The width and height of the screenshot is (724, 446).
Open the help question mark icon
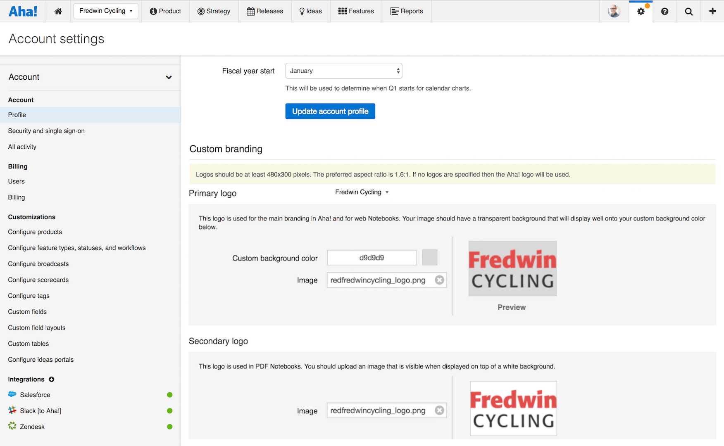[x=664, y=11]
